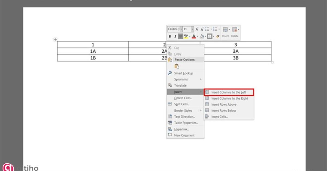Apply numbered list formatting icon

[x=215, y=29]
